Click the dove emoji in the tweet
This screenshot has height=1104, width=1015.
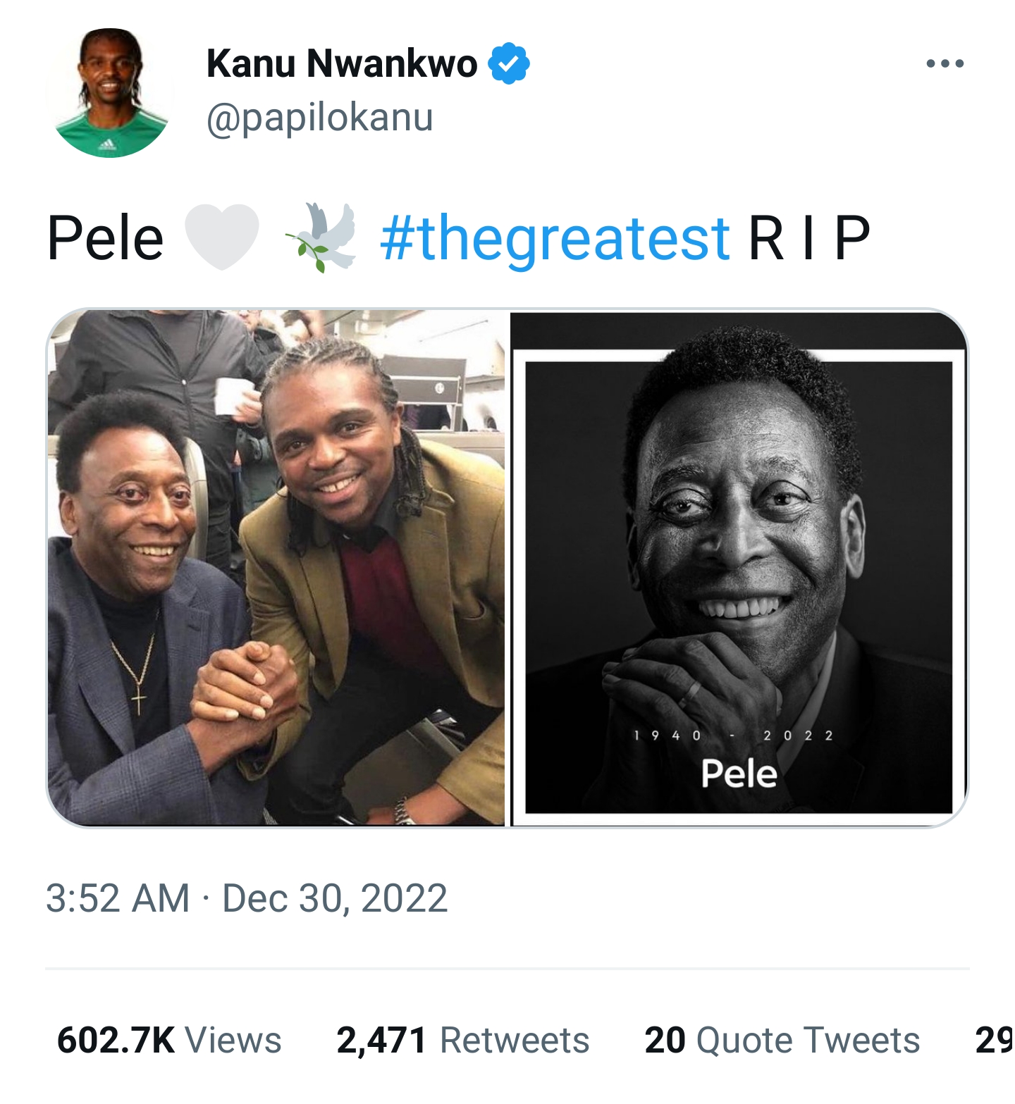321,237
